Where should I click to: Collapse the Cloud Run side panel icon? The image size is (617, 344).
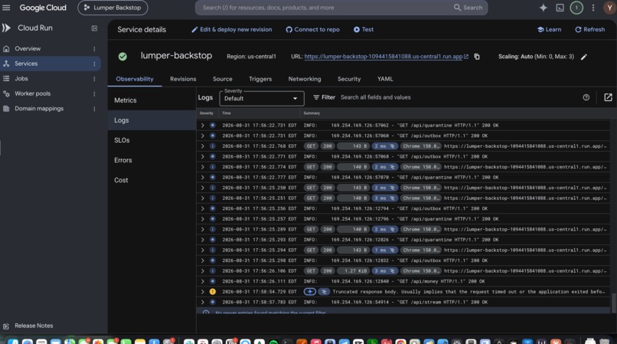click(x=94, y=28)
